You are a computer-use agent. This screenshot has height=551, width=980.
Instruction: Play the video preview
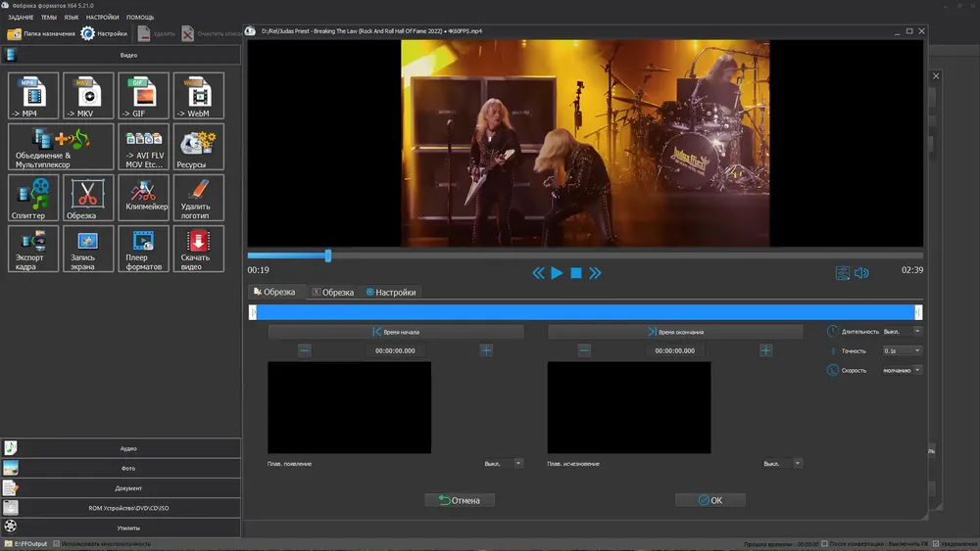coord(557,273)
